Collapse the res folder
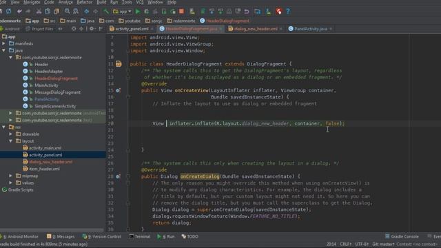 (3, 127)
